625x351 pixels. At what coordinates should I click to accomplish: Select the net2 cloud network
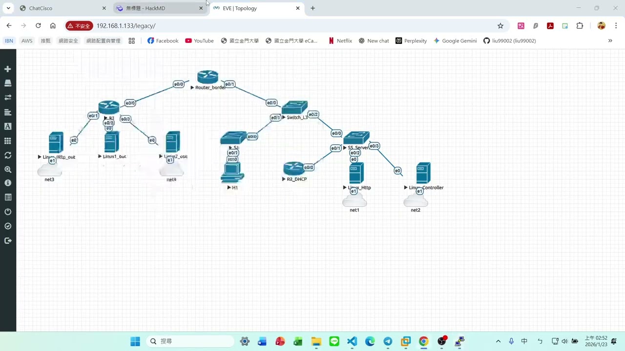pos(416,200)
